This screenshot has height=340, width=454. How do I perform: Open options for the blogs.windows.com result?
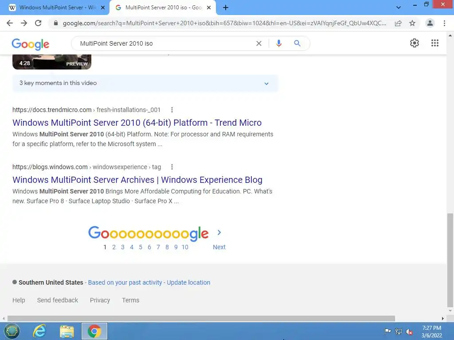click(x=172, y=167)
